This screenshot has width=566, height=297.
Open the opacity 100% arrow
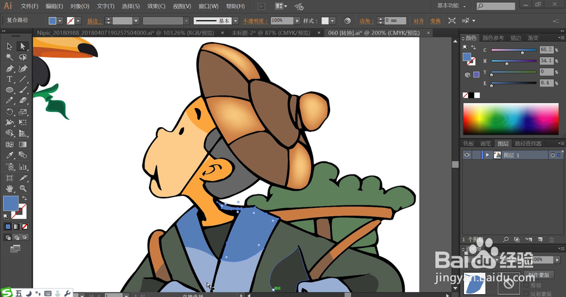coord(297,21)
